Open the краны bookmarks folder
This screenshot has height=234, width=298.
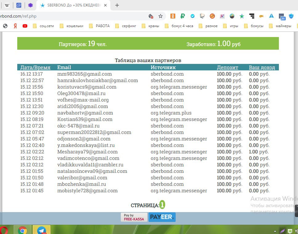(x=150, y=26)
